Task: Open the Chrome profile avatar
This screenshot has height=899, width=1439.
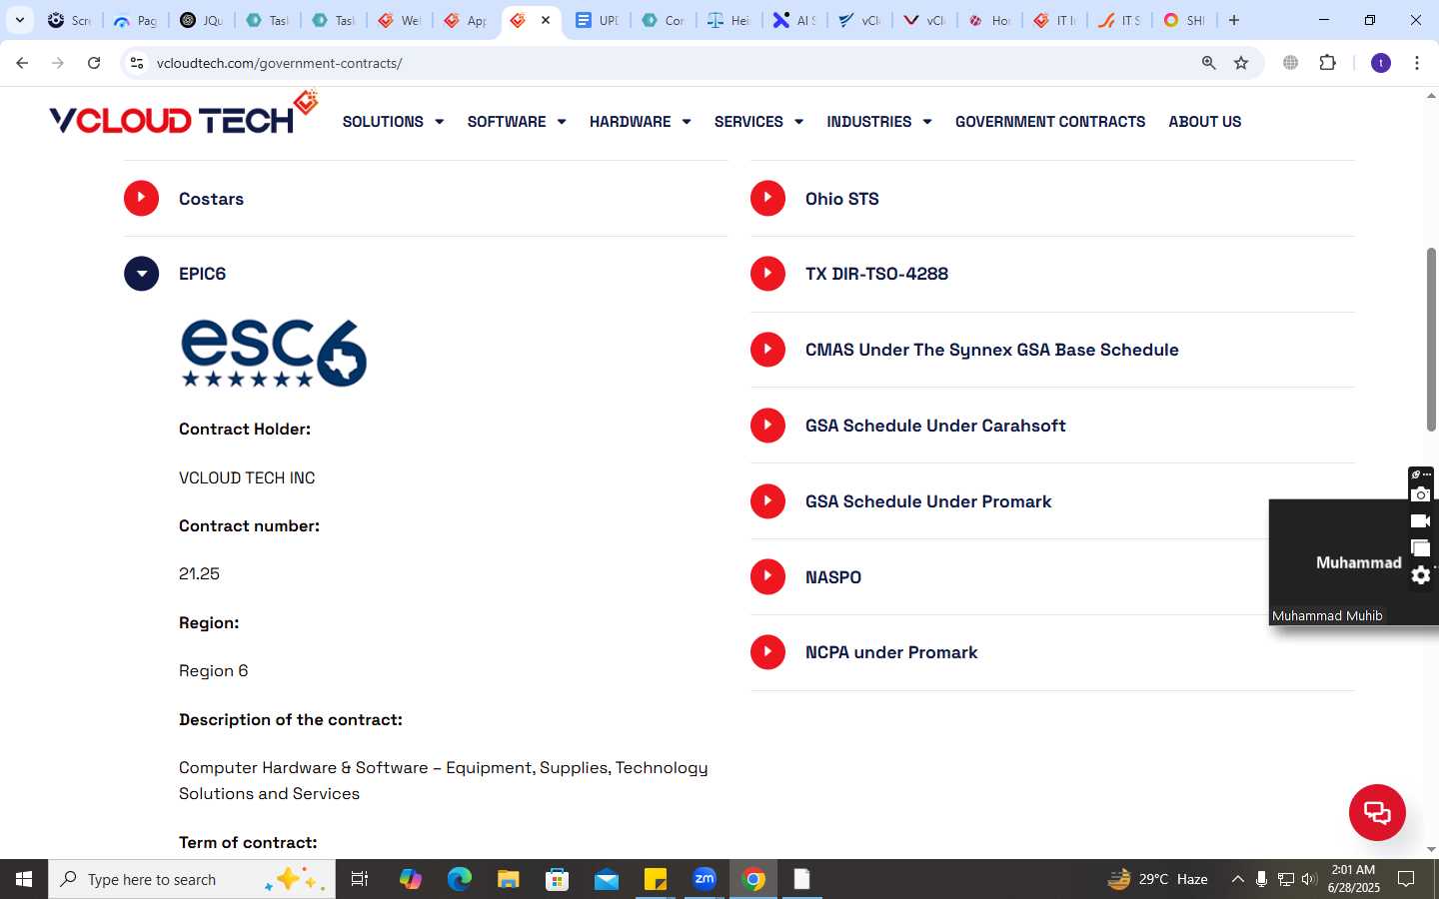Action: tap(1381, 63)
